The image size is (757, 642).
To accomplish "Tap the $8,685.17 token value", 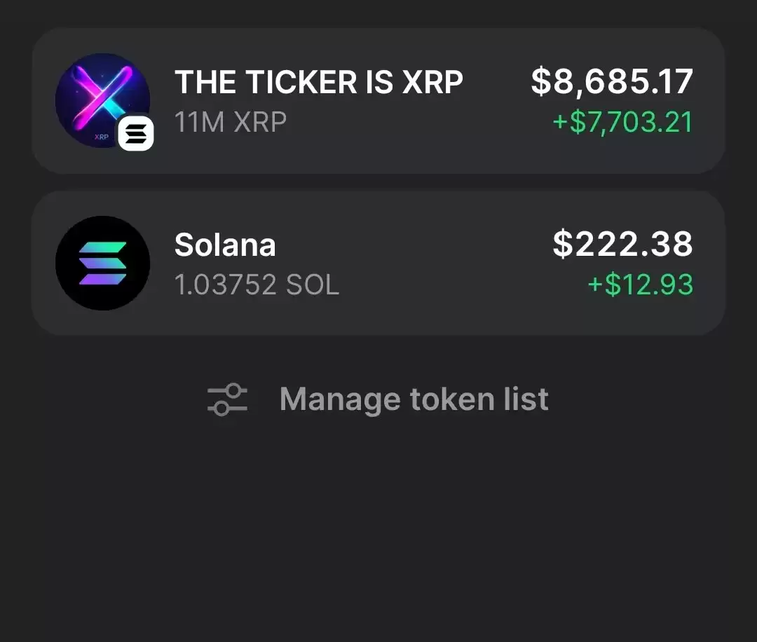I will point(612,81).
